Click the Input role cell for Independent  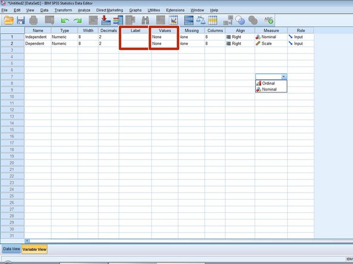(x=301, y=37)
